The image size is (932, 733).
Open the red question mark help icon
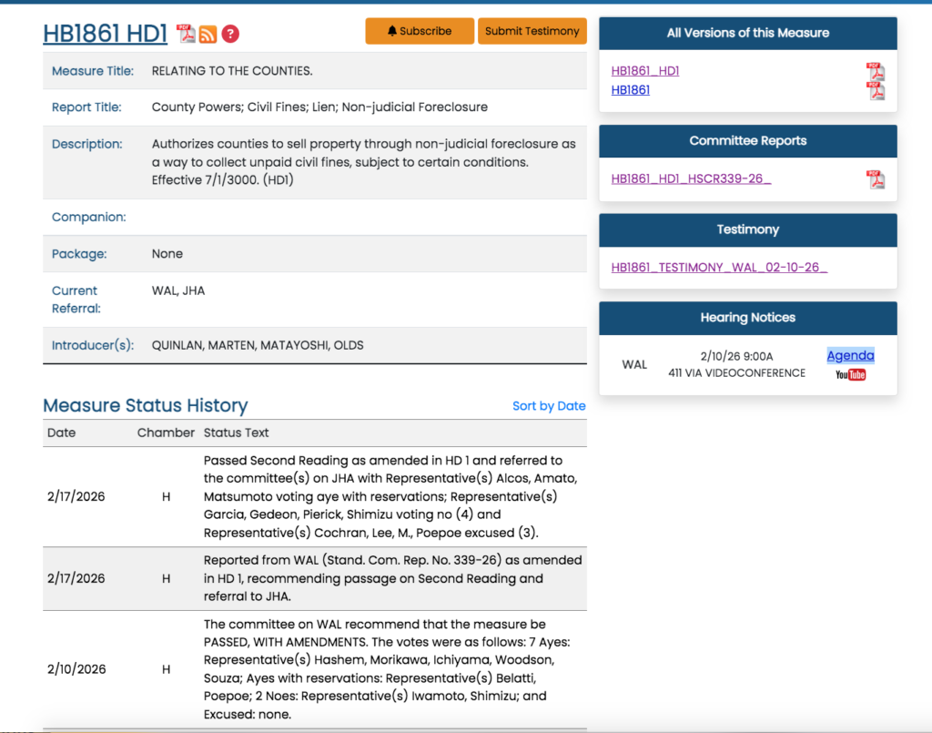[230, 34]
